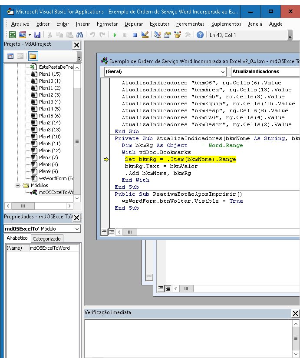Toggle Procedure View button in code window

pos(104,232)
